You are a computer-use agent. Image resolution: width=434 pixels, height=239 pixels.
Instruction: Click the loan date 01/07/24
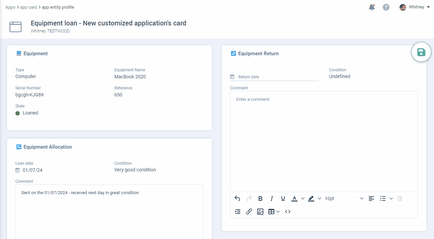[32, 170]
